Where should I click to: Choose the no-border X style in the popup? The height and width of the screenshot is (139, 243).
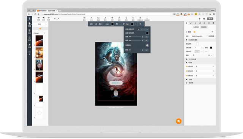(138, 29)
